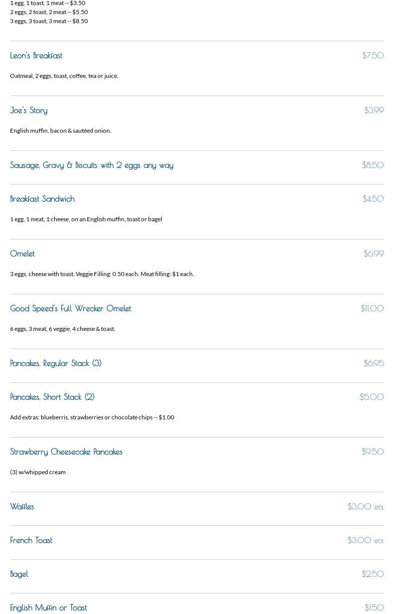This screenshot has width=394, height=614.
Task: Click the Leon's Breakfast menu title
Action: (36, 55)
